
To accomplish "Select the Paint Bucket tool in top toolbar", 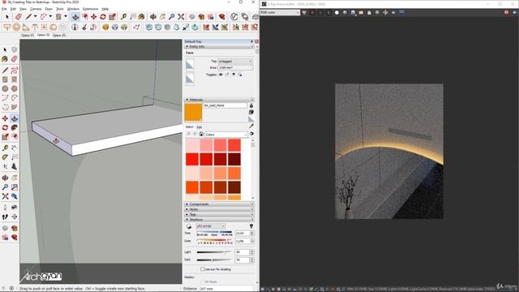I will 142,16.
